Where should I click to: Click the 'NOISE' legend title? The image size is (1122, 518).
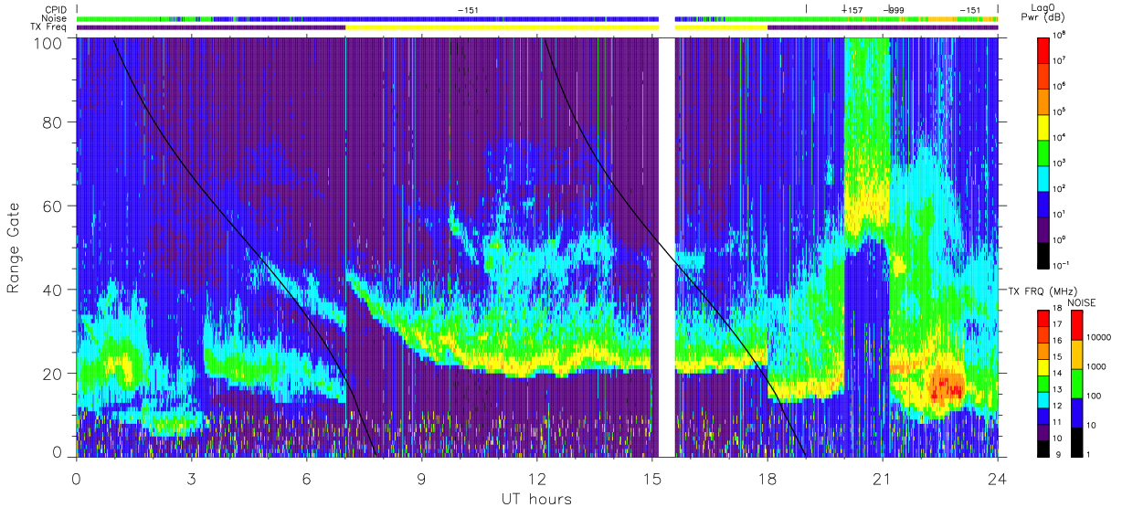1080,302
